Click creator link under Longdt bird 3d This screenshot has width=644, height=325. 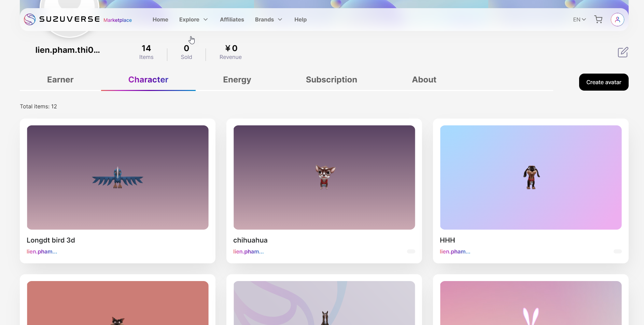(42, 251)
